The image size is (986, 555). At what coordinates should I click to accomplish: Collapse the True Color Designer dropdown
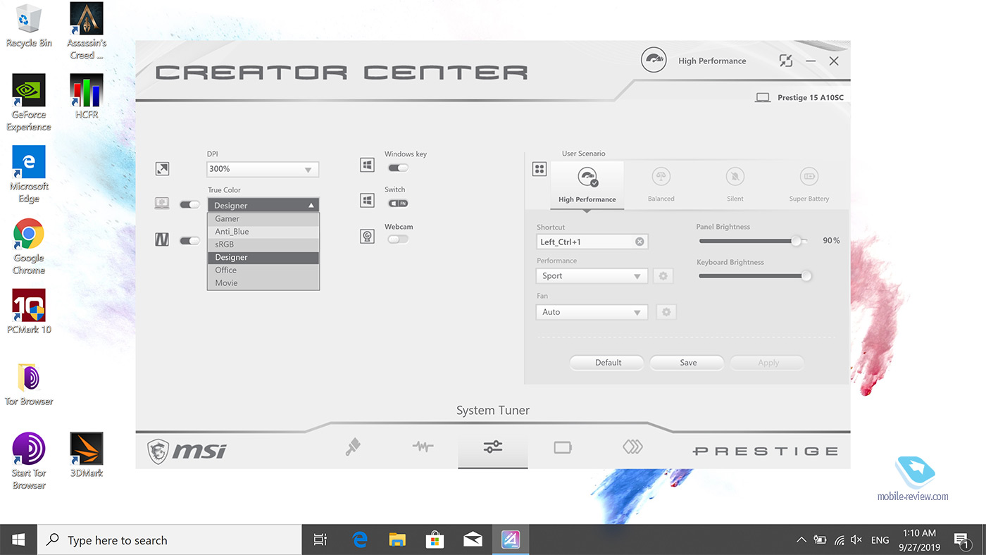(x=263, y=205)
